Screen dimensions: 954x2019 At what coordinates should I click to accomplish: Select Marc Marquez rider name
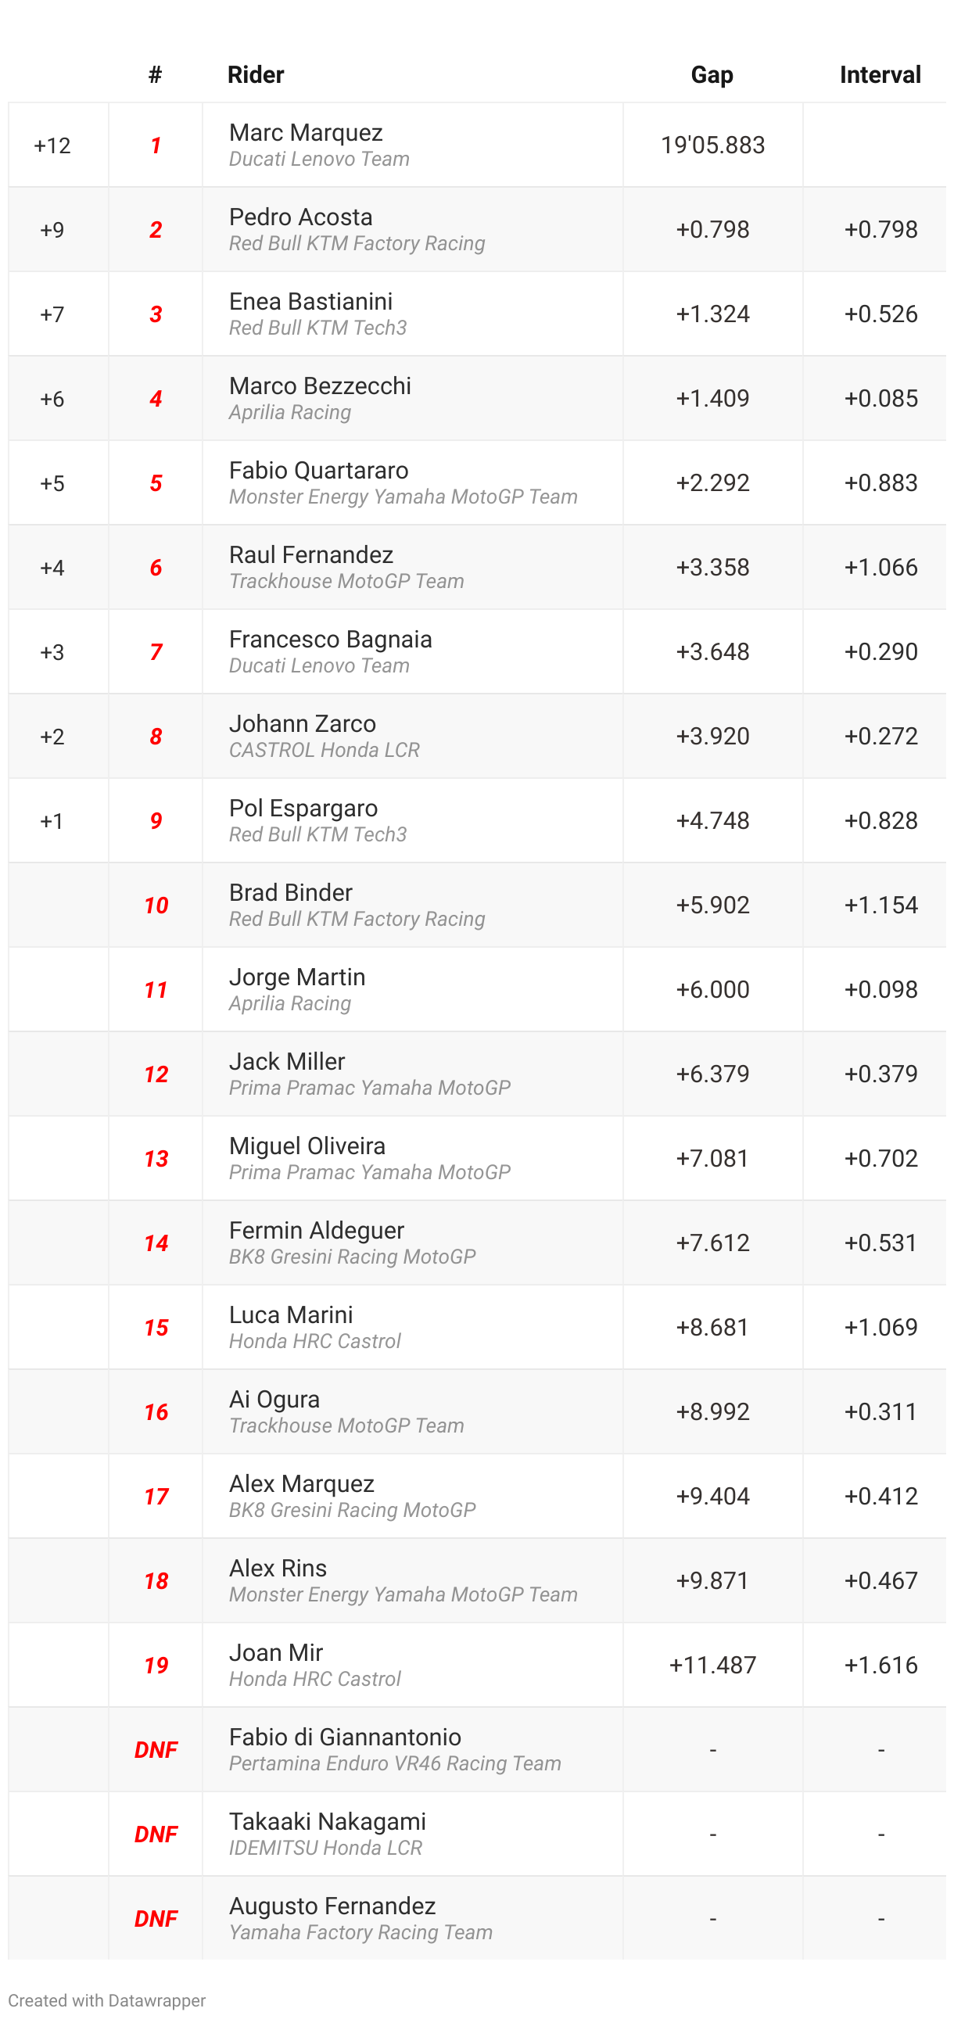[x=306, y=132]
